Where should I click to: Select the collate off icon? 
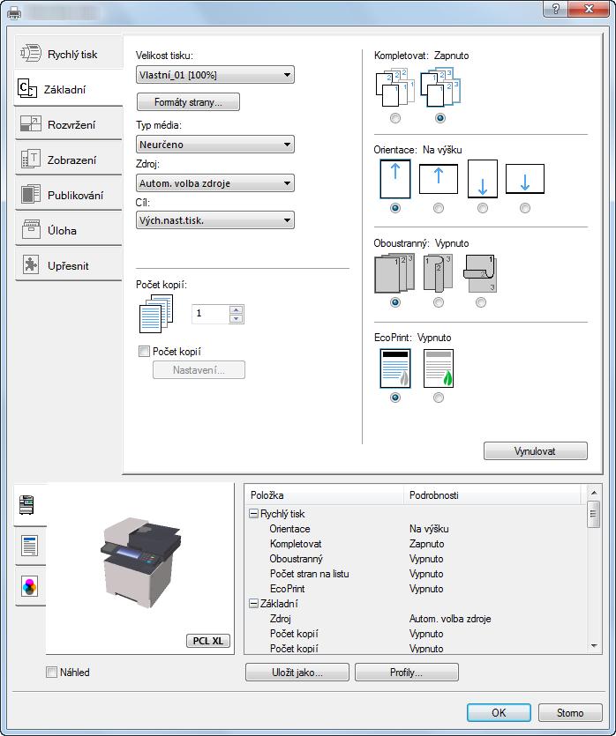click(395, 88)
